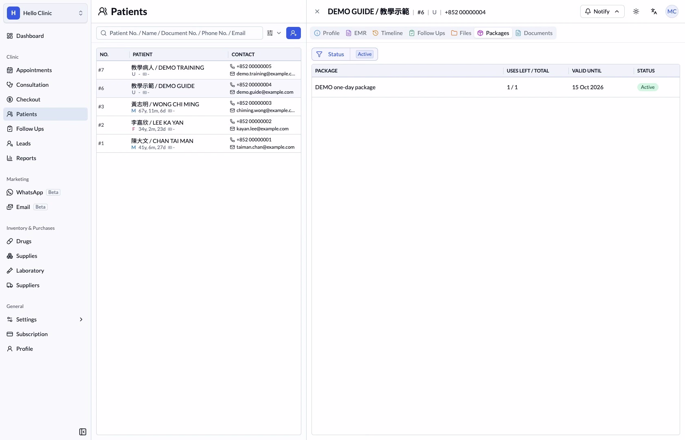
Task: Open the MC user avatar menu
Action: (672, 11)
